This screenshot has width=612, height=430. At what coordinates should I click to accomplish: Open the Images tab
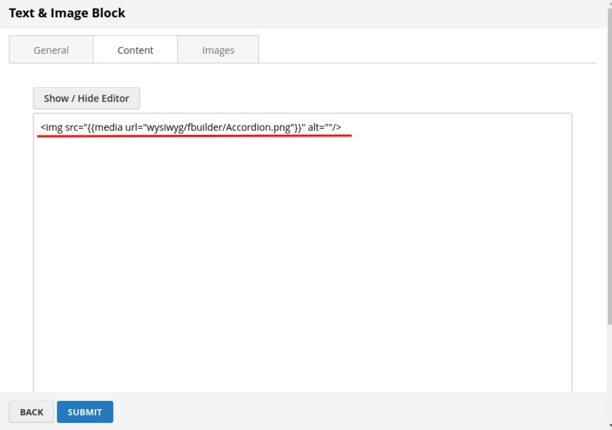tap(218, 50)
